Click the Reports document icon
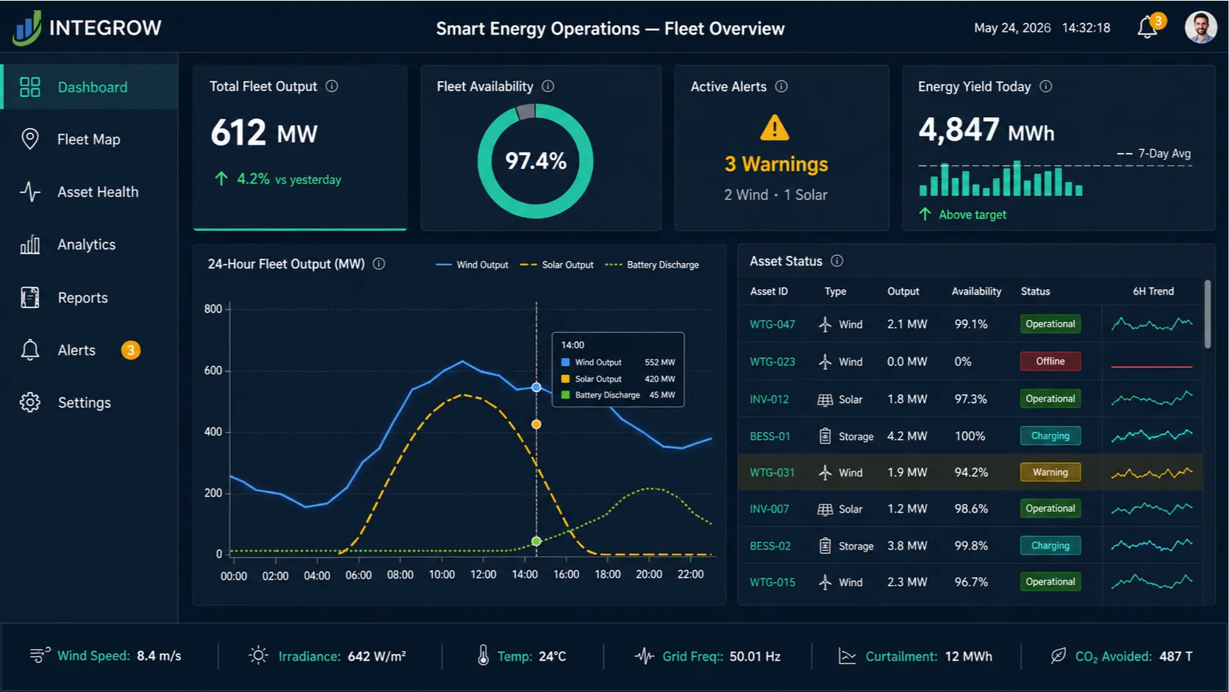 pos(30,298)
